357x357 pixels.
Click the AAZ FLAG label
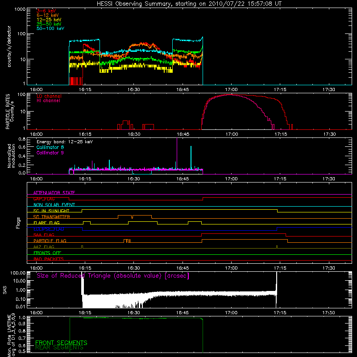click(44, 247)
